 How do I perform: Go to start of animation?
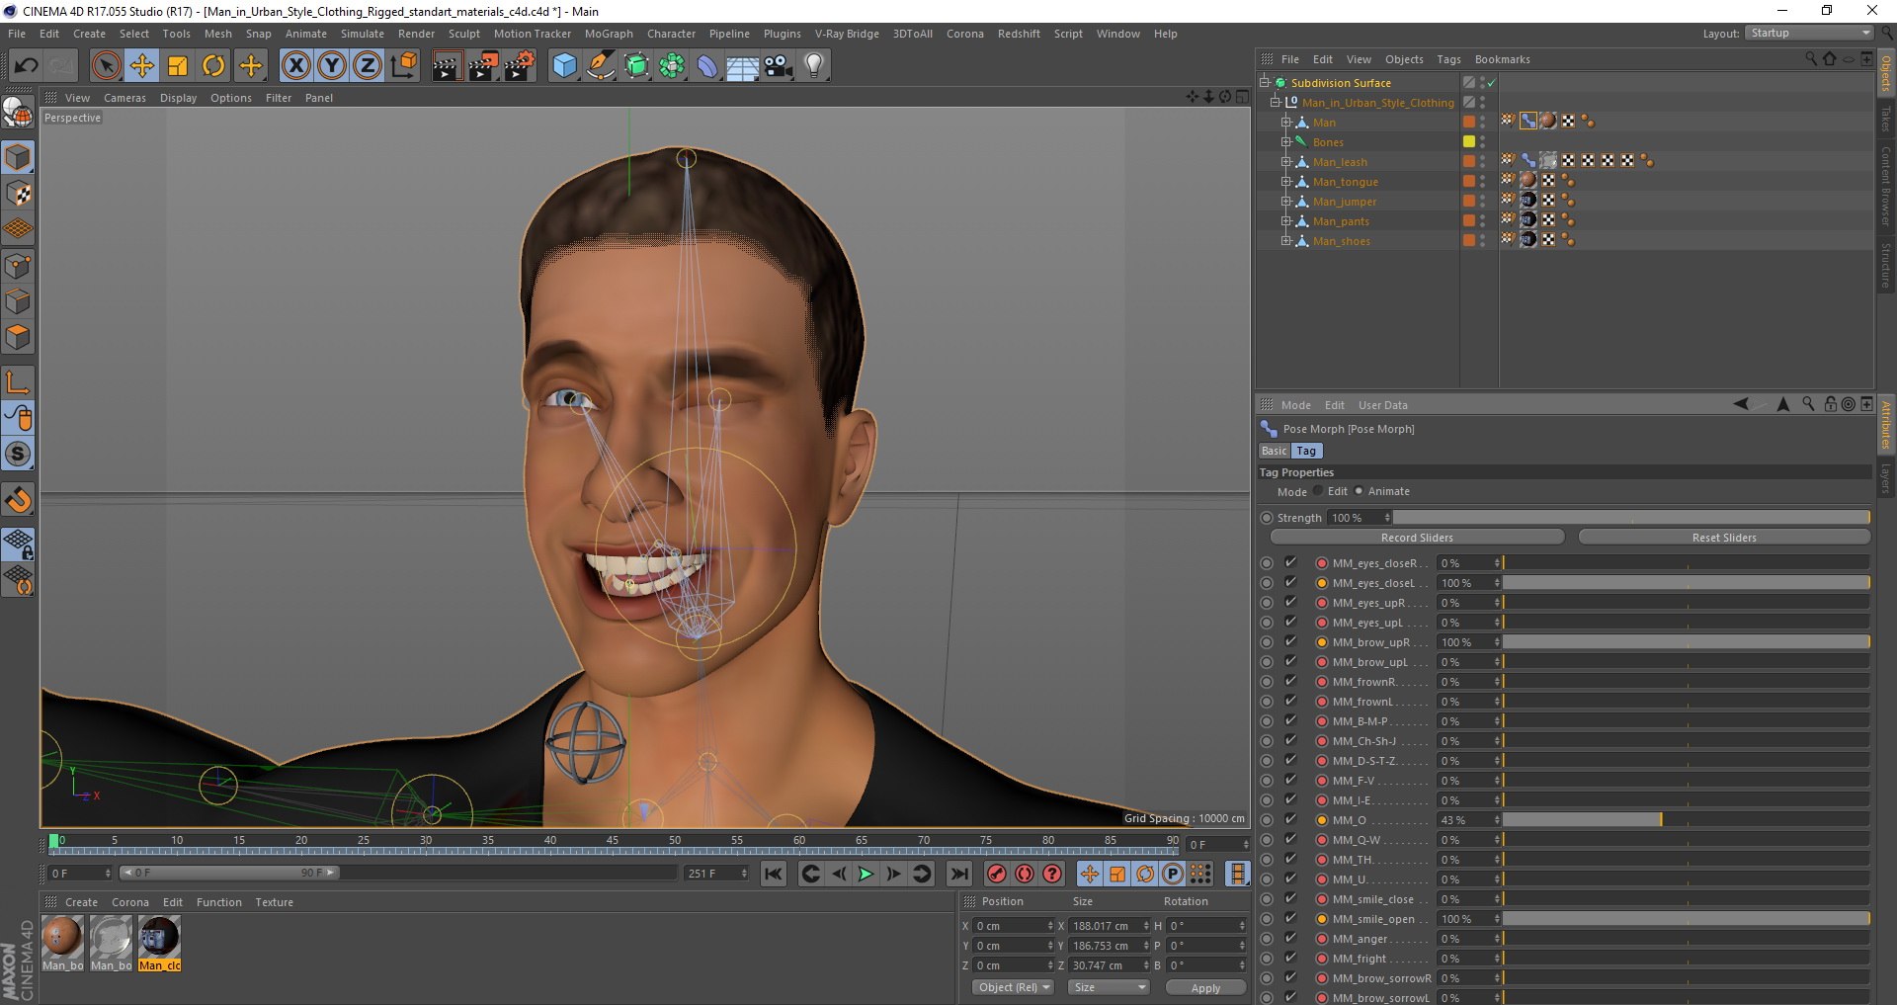coord(774,874)
